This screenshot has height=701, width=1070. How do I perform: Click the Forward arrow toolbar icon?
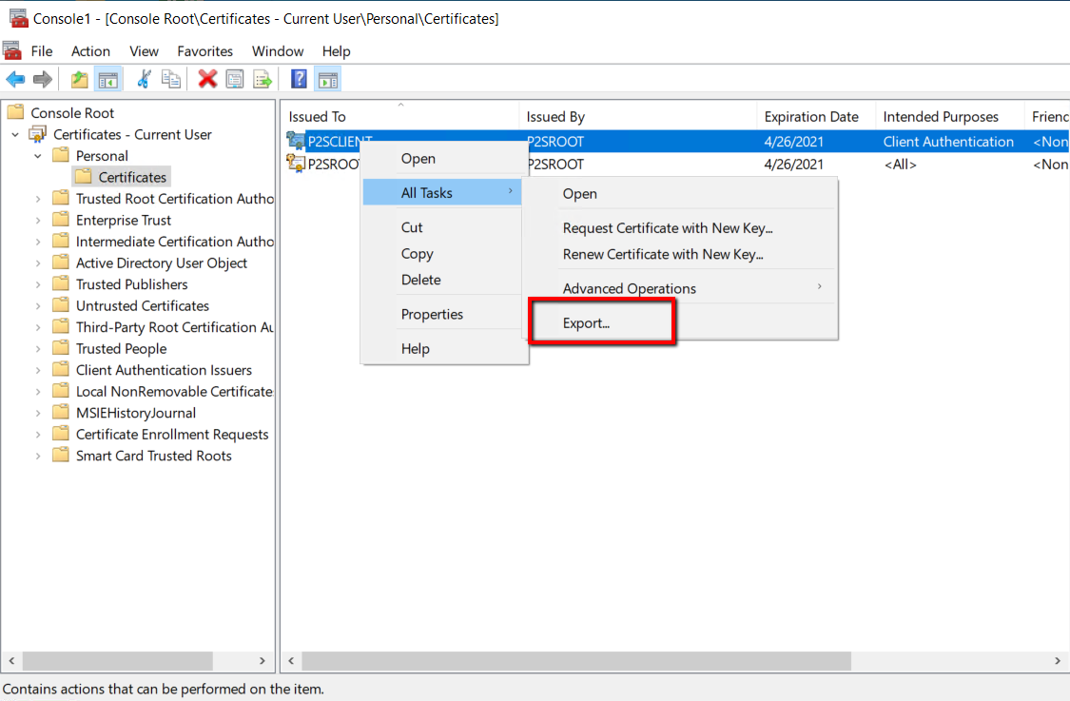(42, 80)
